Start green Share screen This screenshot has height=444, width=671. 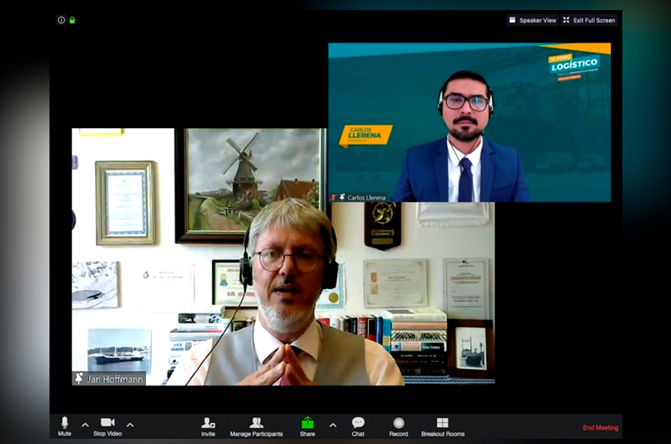coord(308,425)
